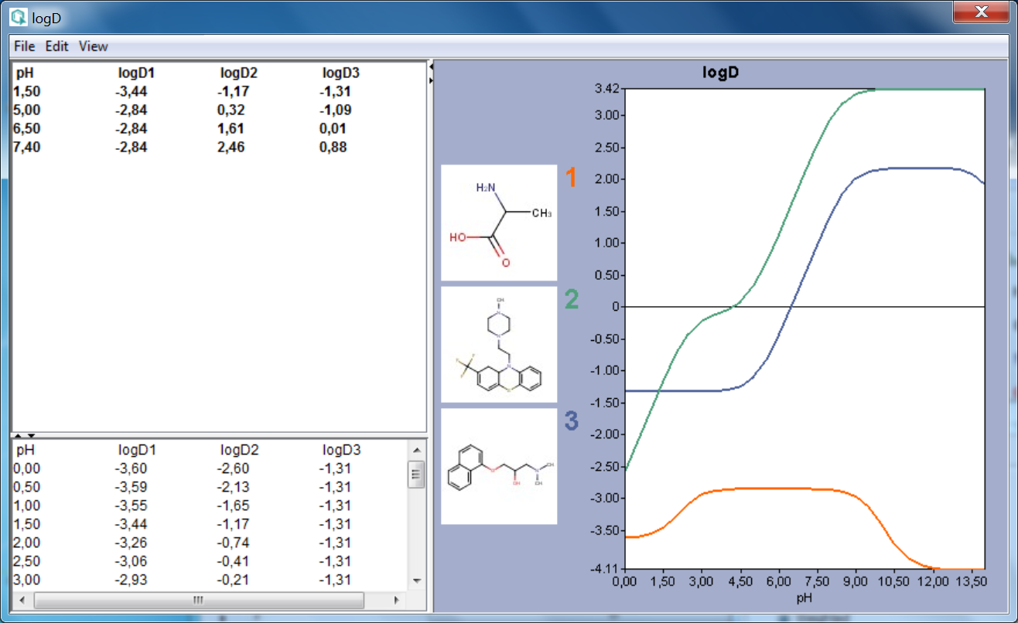
Task: Select the alanine molecule structure thumbnail
Action: (x=499, y=223)
